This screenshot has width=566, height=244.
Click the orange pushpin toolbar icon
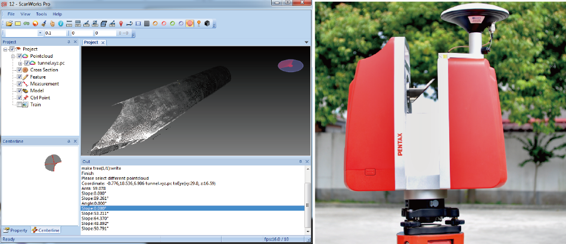click(198, 23)
